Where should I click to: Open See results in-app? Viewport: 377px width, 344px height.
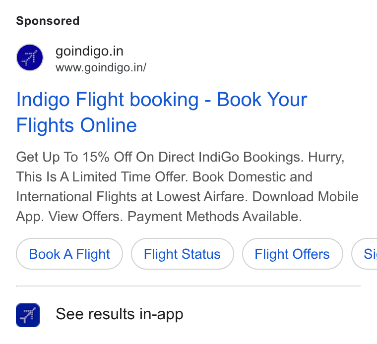click(x=120, y=314)
